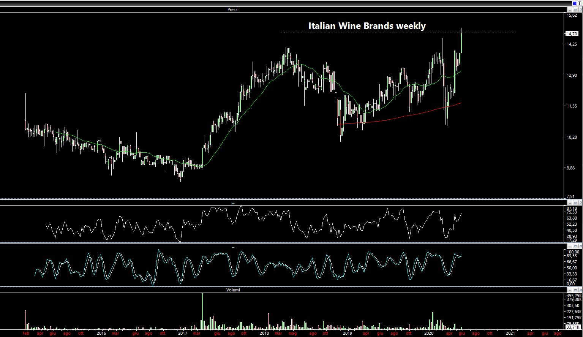Click the 87,18 RSI scale value
The height and width of the screenshot is (337, 583).
572,208
